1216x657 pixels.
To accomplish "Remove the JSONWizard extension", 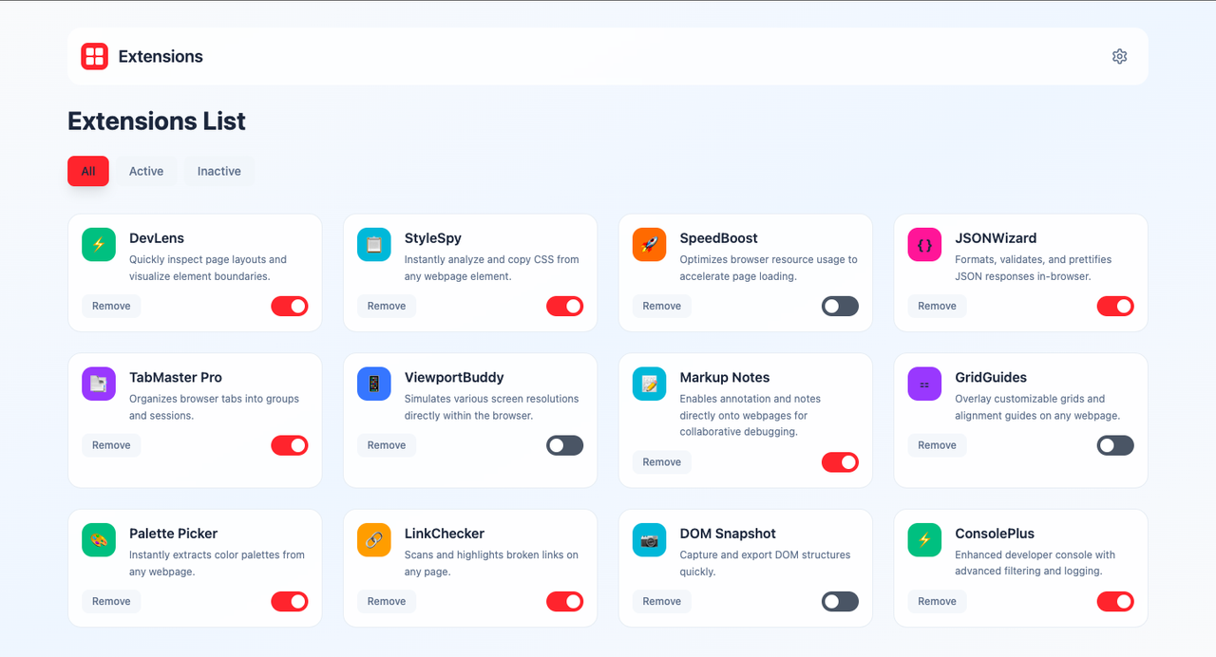I will point(937,306).
